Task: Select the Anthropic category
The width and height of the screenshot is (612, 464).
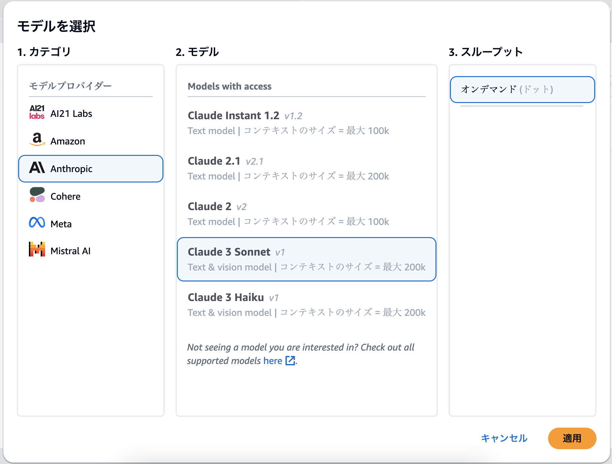Action: [x=91, y=169]
